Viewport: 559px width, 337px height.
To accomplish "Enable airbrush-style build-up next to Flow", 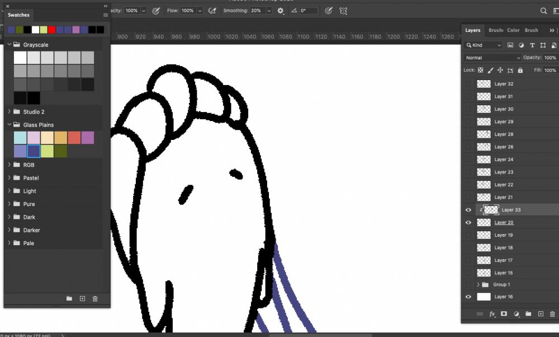I will (212, 11).
